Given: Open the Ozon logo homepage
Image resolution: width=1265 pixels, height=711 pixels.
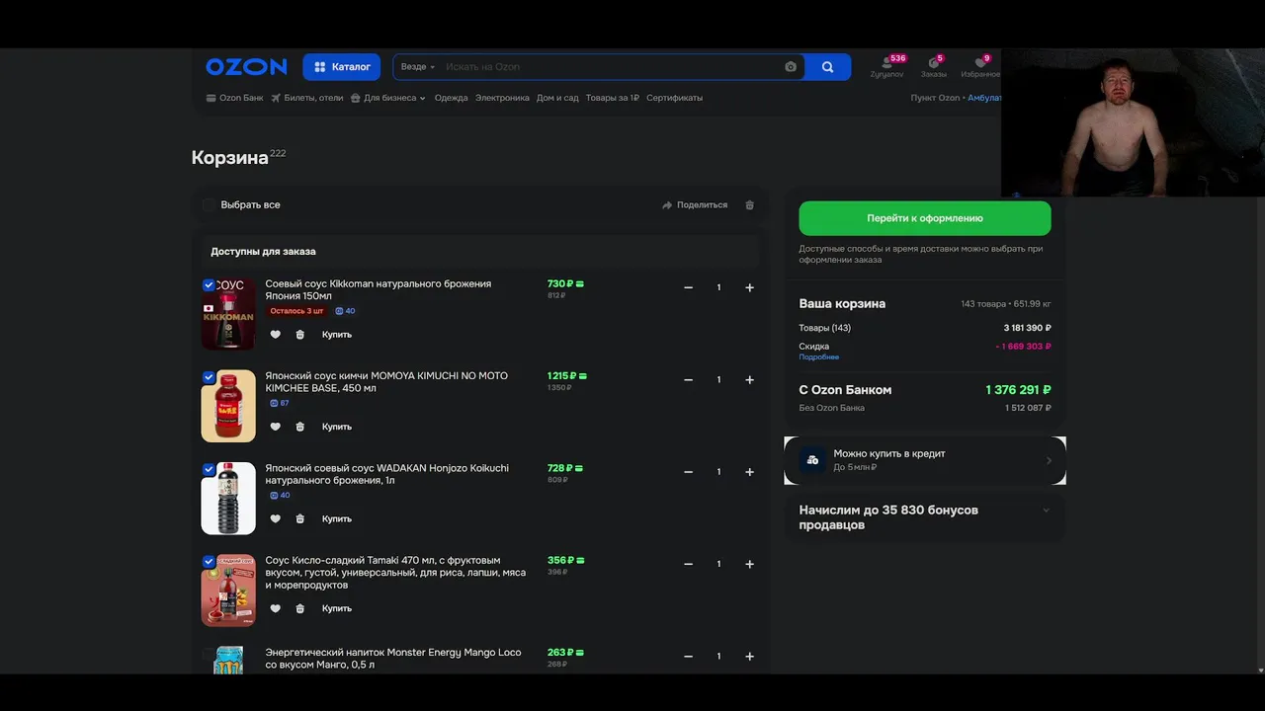Looking at the screenshot, I should click(246, 67).
